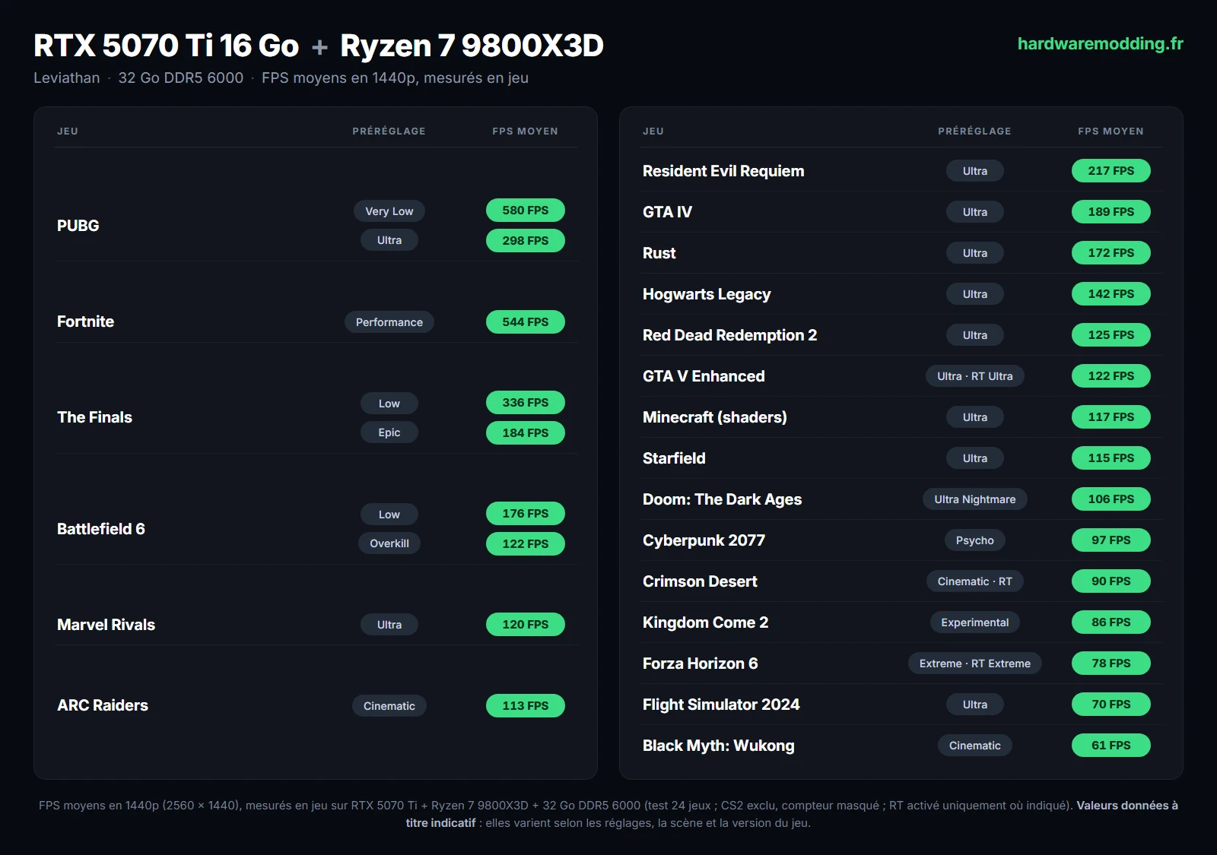This screenshot has width=1217, height=855.
Task: Click the 580 FPS badge
Action: [x=525, y=211]
